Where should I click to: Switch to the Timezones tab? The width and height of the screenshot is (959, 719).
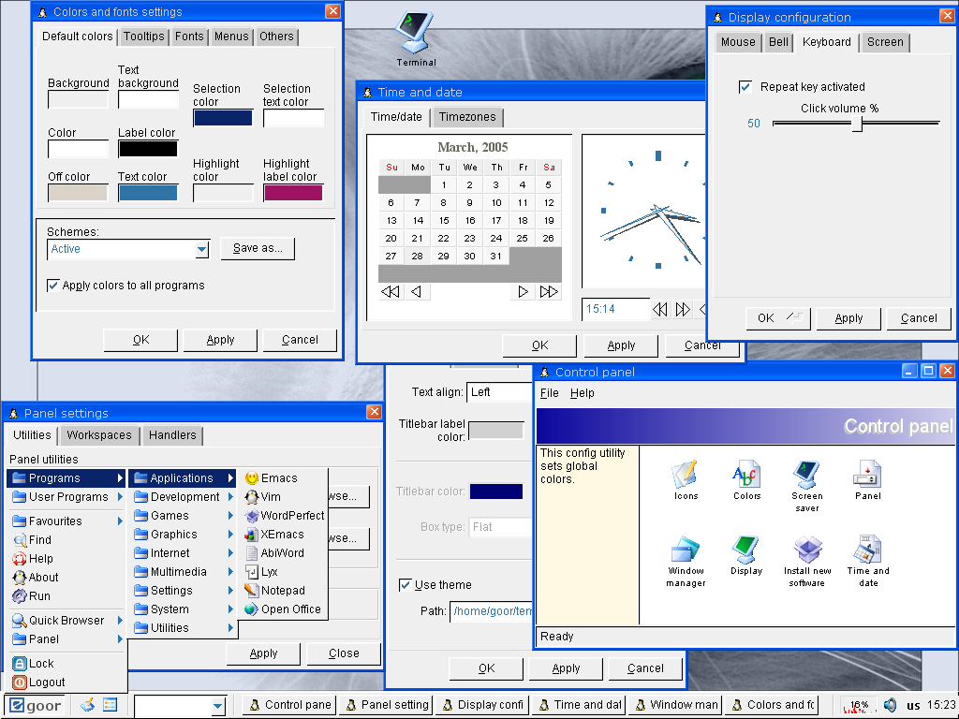[468, 117]
